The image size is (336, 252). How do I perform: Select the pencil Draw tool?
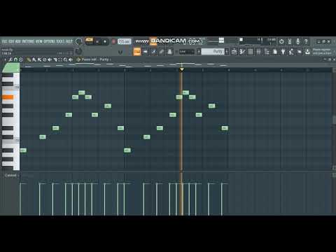pos(29,59)
